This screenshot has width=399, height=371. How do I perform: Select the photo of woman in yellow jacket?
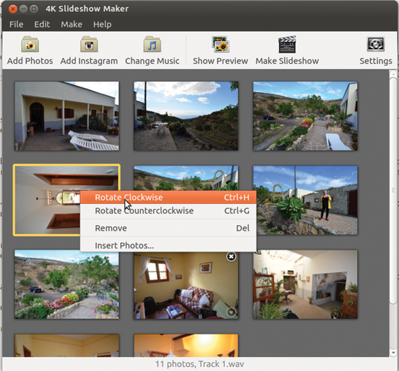click(x=307, y=200)
